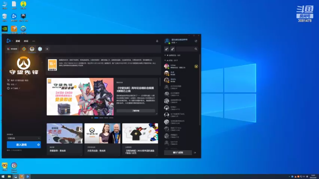
Task: Open the orange desktop shortcut beside NVIDIA
Action: point(14,30)
